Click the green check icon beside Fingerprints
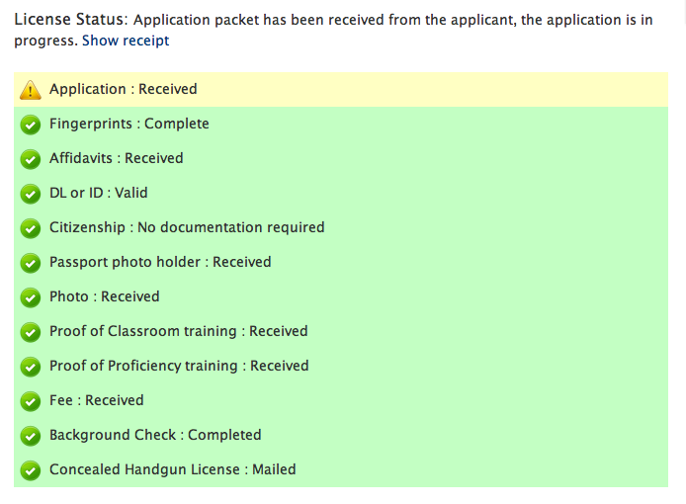This screenshot has height=504, width=686. 31,125
